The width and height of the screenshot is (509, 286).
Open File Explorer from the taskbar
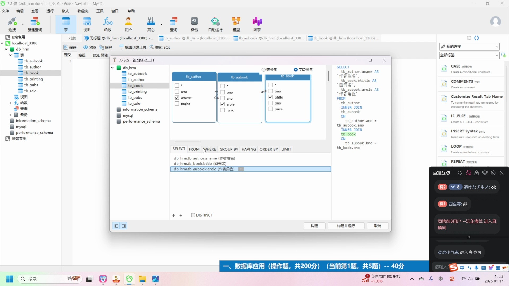142,279
